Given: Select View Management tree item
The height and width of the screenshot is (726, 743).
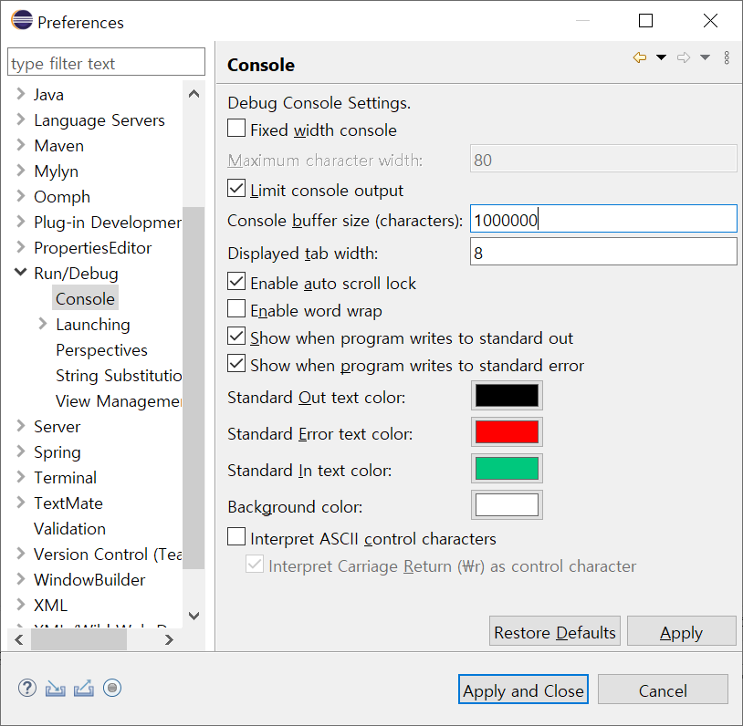Looking at the screenshot, I should [x=119, y=401].
